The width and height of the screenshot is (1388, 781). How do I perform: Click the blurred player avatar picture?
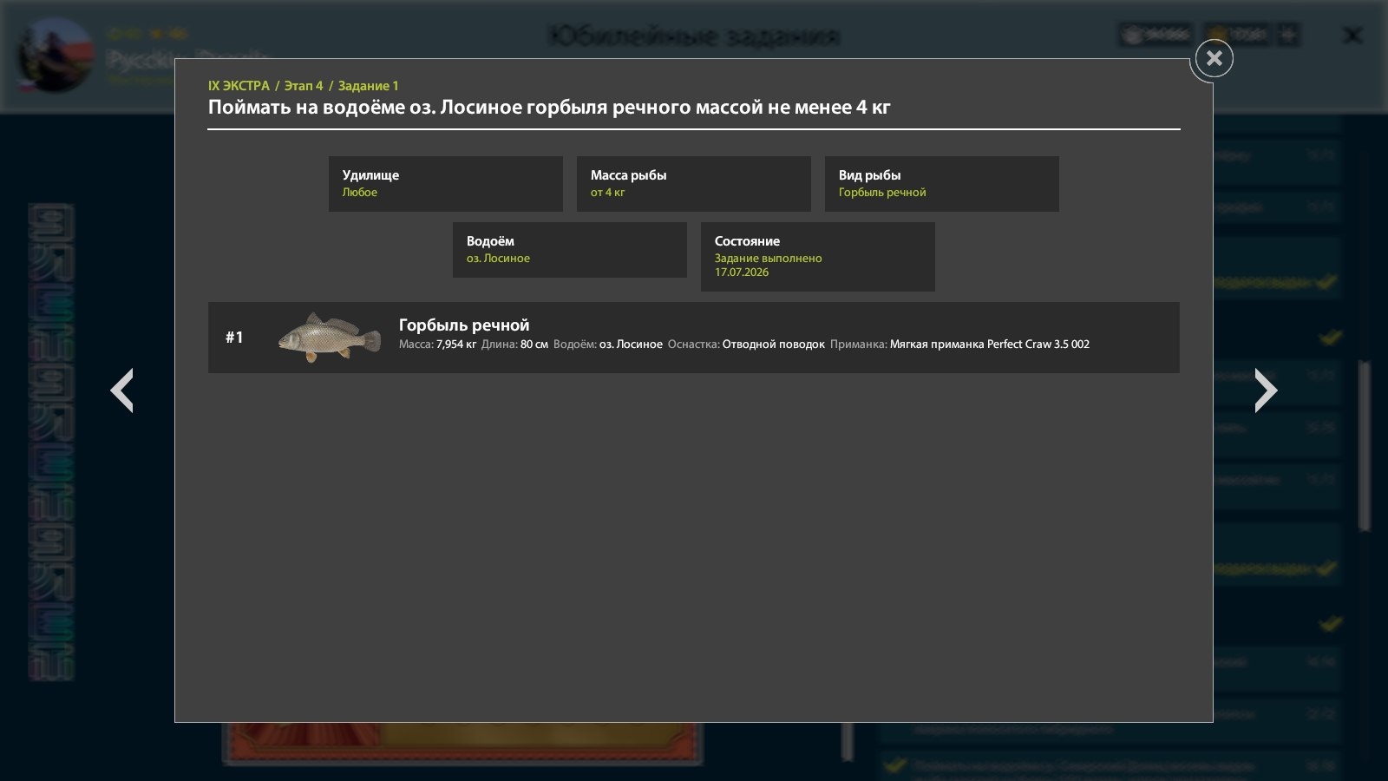[56, 55]
